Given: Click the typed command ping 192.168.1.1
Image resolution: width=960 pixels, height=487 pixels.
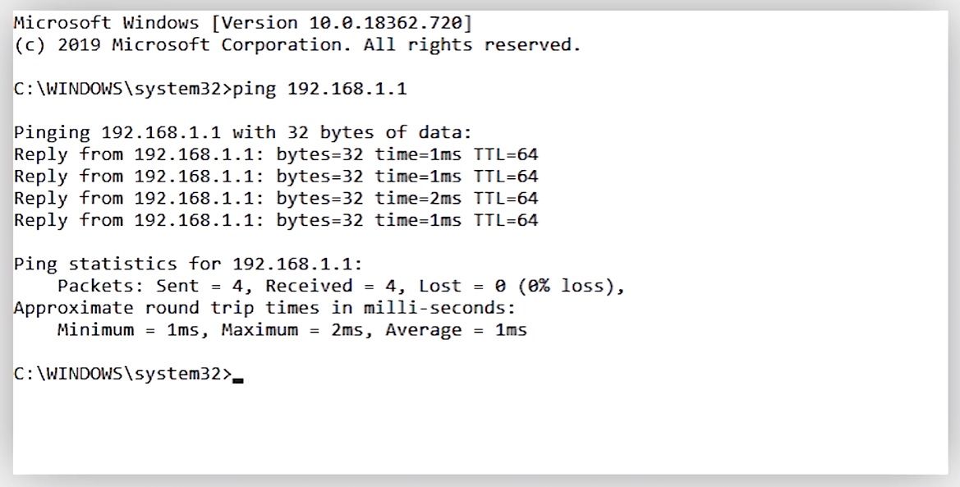Looking at the screenshot, I should point(319,89).
